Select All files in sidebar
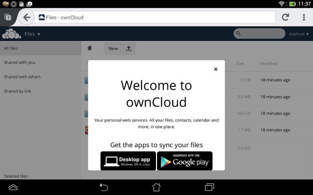Viewport: 313px width, 195px height. point(41,48)
